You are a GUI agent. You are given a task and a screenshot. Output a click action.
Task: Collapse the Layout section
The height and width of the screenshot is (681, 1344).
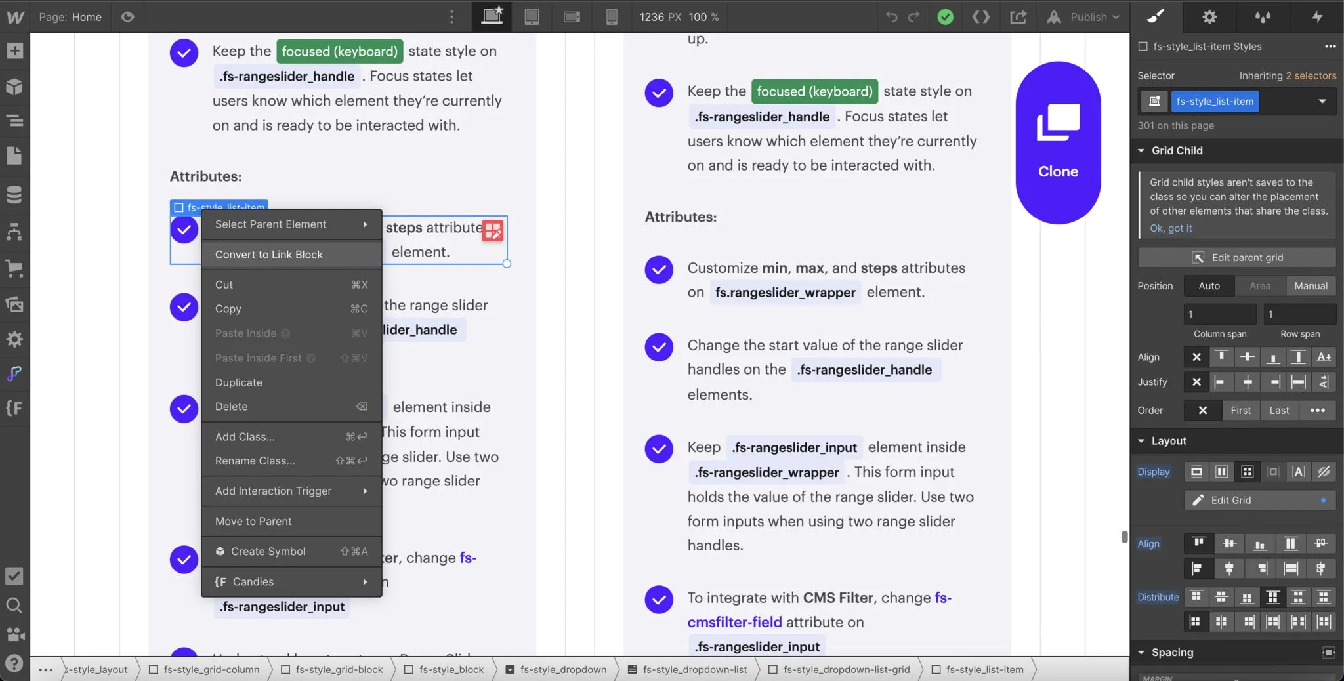click(x=1141, y=441)
